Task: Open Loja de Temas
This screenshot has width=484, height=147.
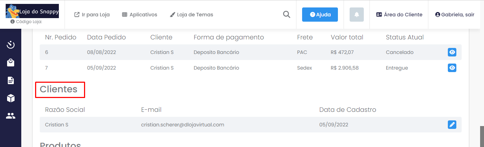Action: [x=191, y=15]
